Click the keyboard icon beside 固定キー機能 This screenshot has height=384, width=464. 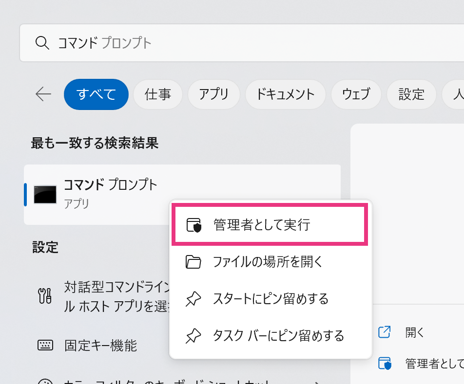point(45,345)
